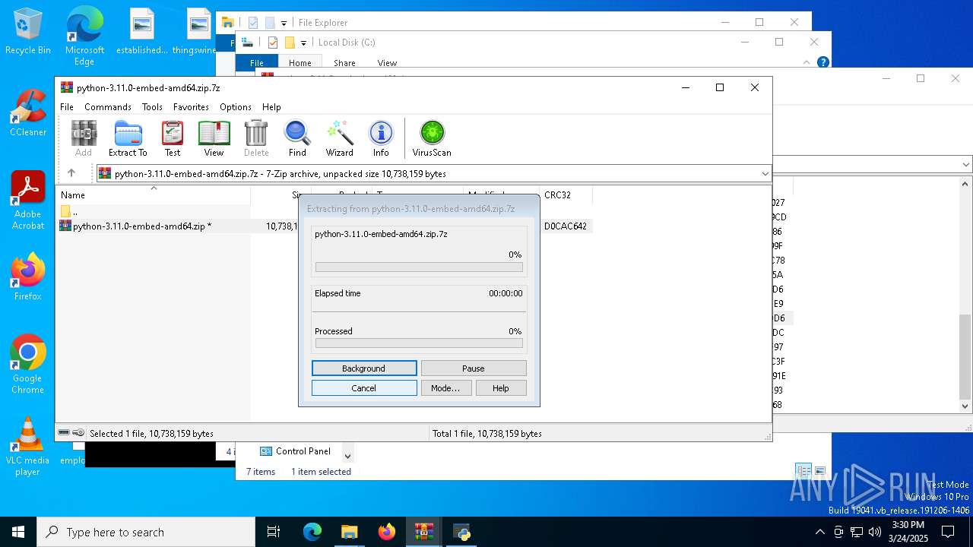Show archive Info icon
Image resolution: width=973 pixels, height=547 pixels.
coord(381,139)
